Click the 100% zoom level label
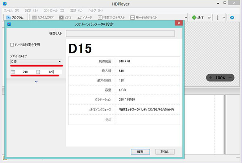The width and height of the screenshot is (242, 163). [220, 78]
